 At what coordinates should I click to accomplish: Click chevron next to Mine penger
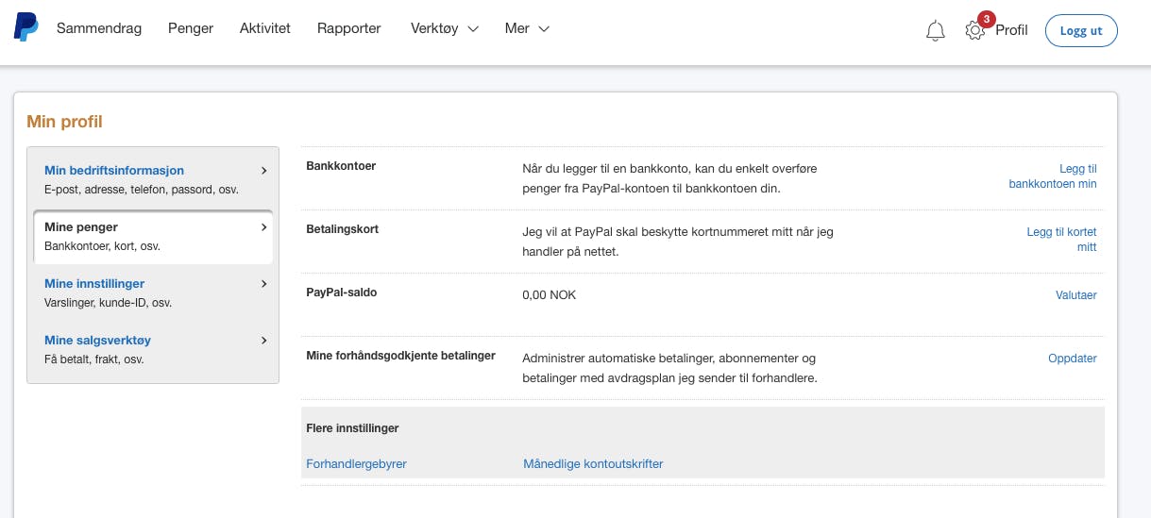[263, 227]
